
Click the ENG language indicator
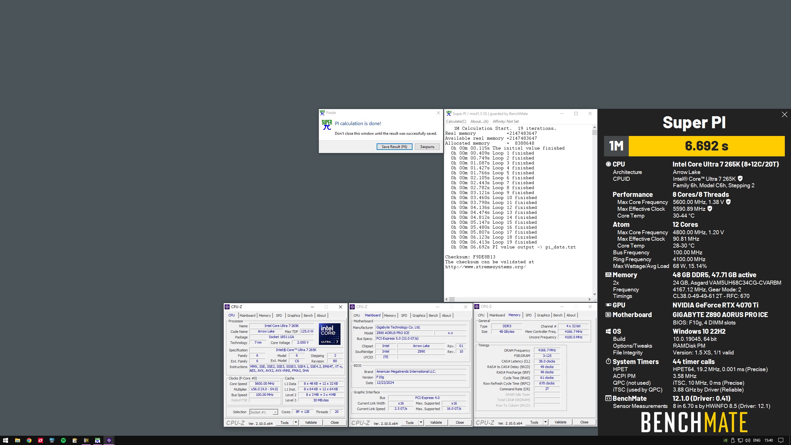pyautogui.click(x=757, y=440)
